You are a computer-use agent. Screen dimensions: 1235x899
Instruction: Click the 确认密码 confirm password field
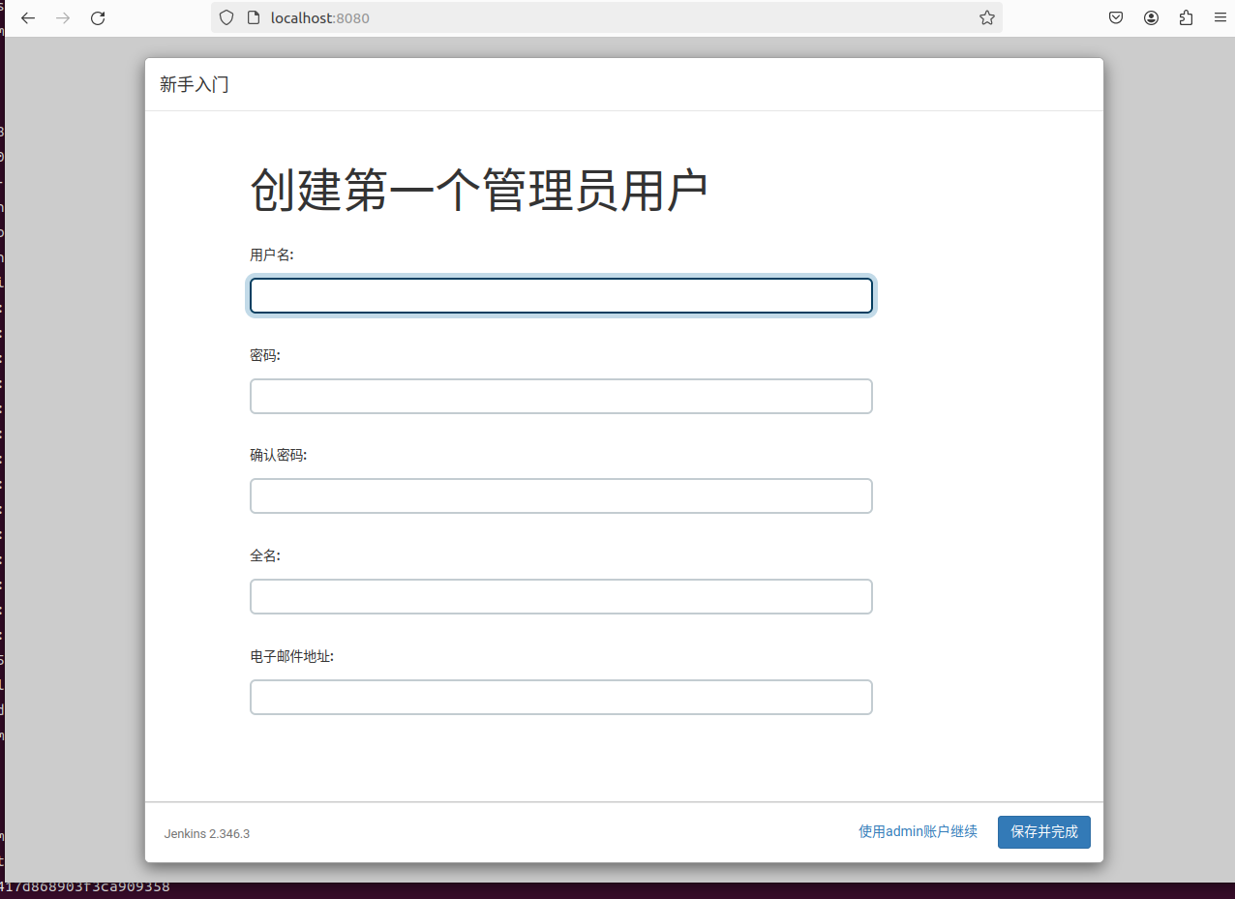tap(561, 495)
